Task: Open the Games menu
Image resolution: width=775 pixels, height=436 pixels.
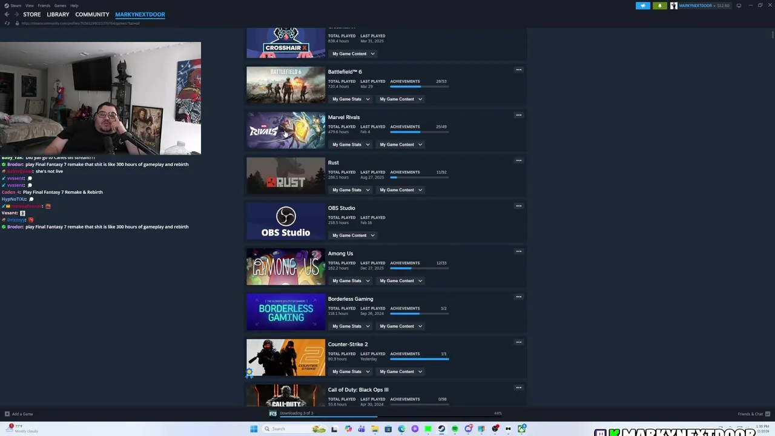Action: [60, 5]
